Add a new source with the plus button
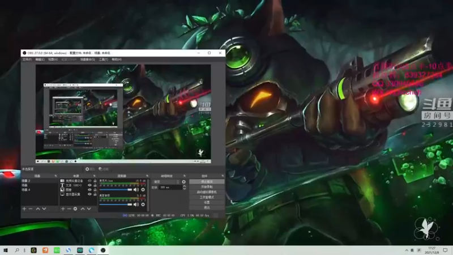The image size is (453, 255). (63, 209)
